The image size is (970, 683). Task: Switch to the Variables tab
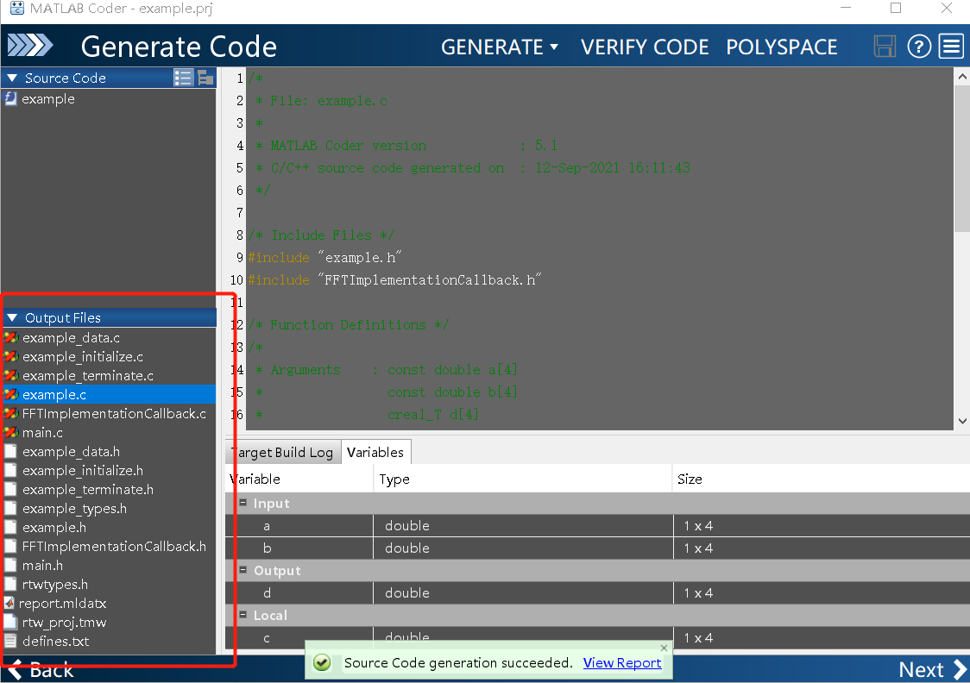375,453
